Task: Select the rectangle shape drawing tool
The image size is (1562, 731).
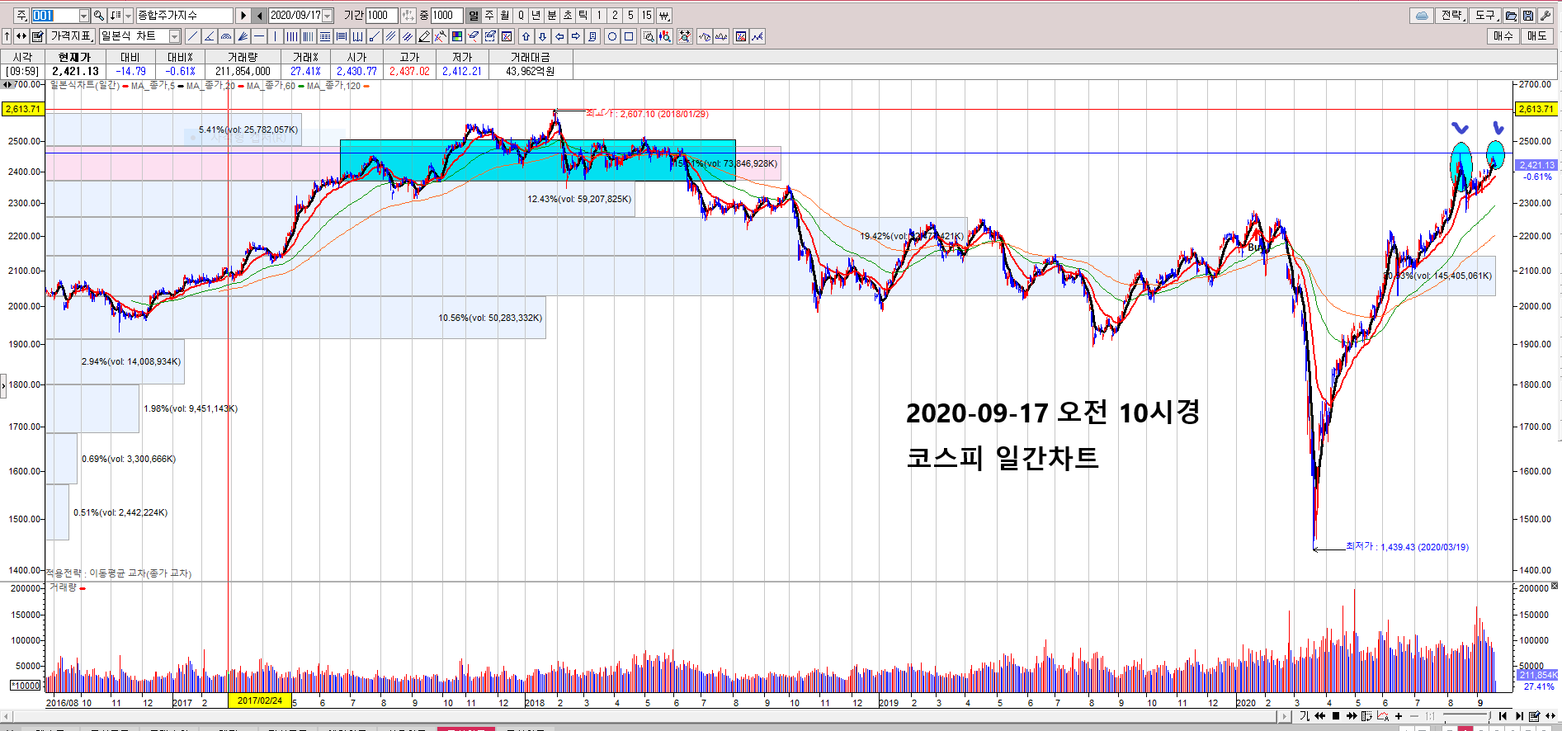Action: pos(629,36)
